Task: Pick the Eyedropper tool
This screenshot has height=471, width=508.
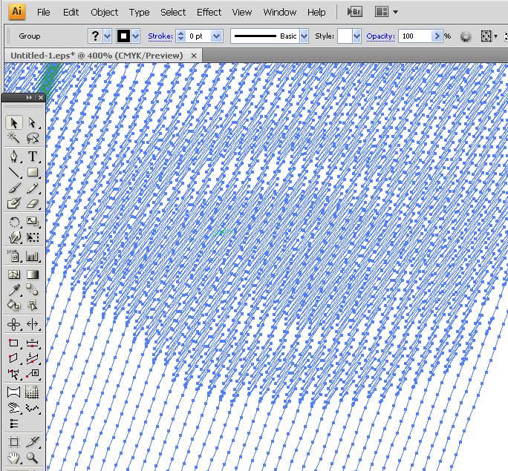Action: (14, 290)
